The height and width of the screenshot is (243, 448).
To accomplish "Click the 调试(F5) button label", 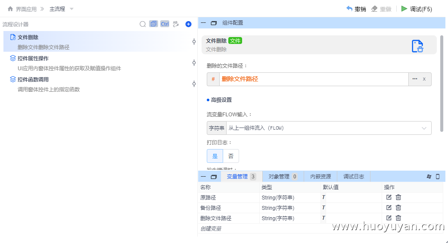I will click(x=421, y=9).
